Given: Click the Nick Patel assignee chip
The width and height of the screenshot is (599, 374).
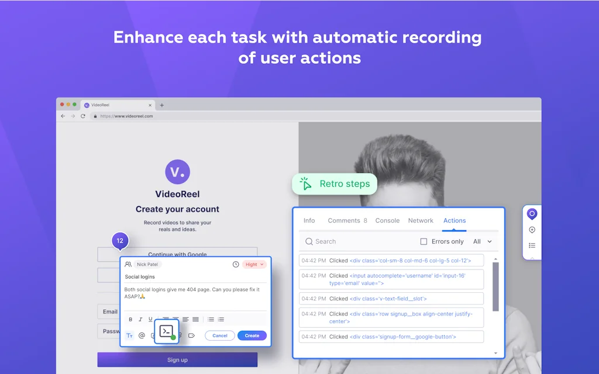Looking at the screenshot, I should [147, 264].
